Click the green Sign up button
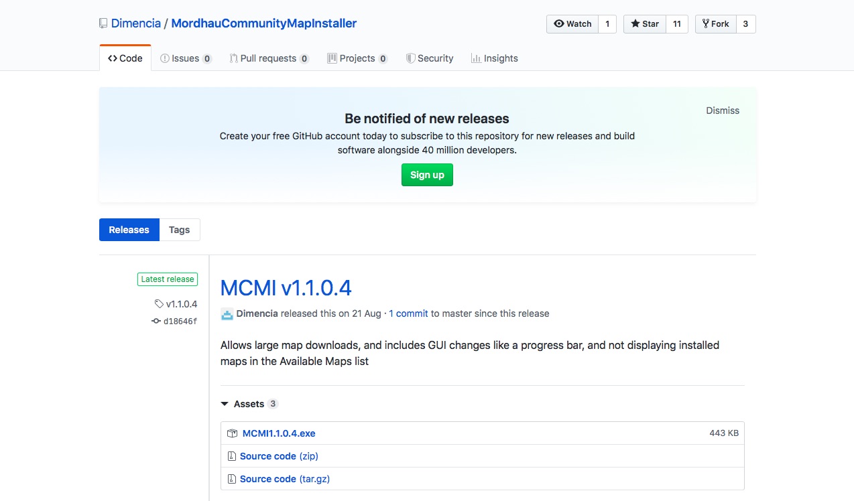The image size is (854, 501). (x=427, y=175)
